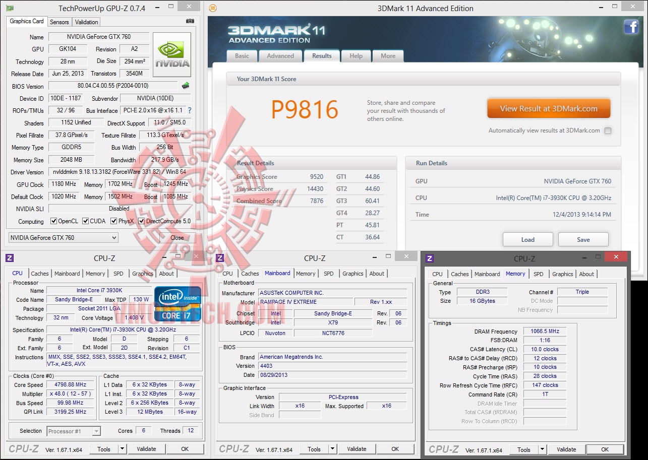Select About tab in the first CPU-Z window
Screen dimensions: 648x460
(167, 274)
